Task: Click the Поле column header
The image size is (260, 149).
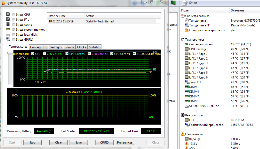Action: point(204,10)
